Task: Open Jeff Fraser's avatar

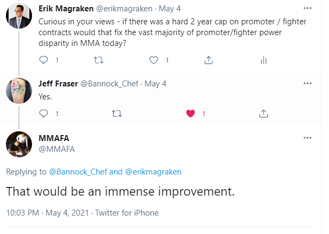Action: pos(19,91)
